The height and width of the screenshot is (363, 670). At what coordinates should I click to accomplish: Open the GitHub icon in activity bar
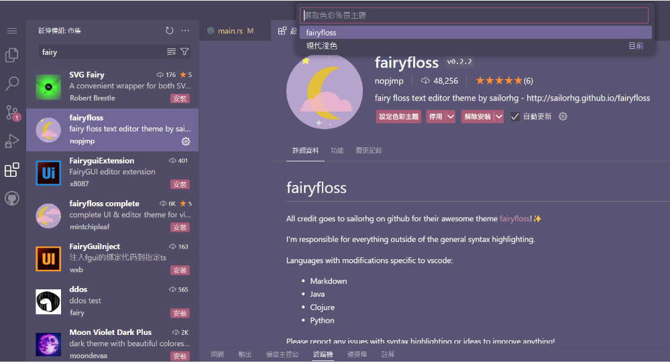(x=12, y=198)
